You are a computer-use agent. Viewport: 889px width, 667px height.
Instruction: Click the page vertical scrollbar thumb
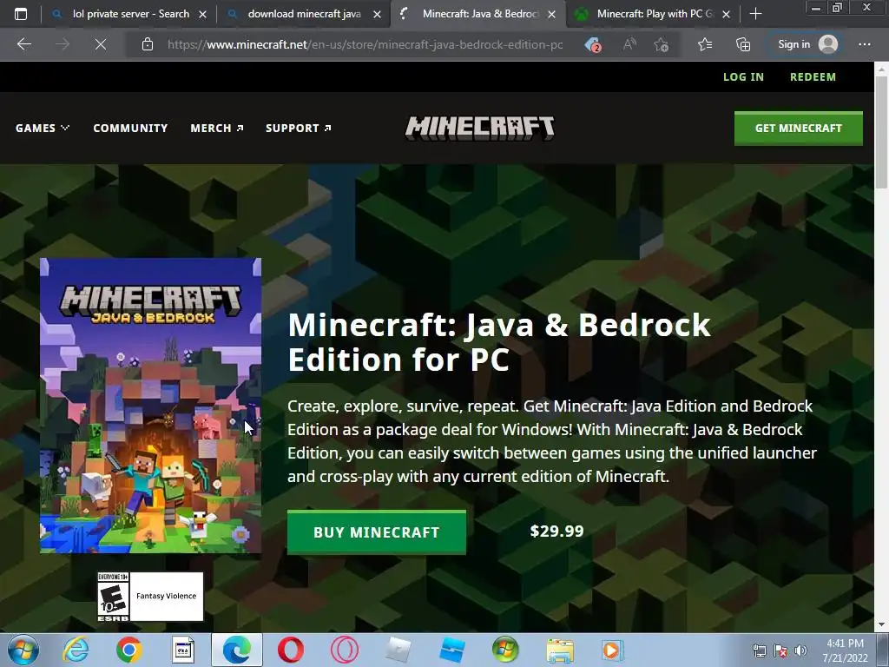tap(881, 132)
